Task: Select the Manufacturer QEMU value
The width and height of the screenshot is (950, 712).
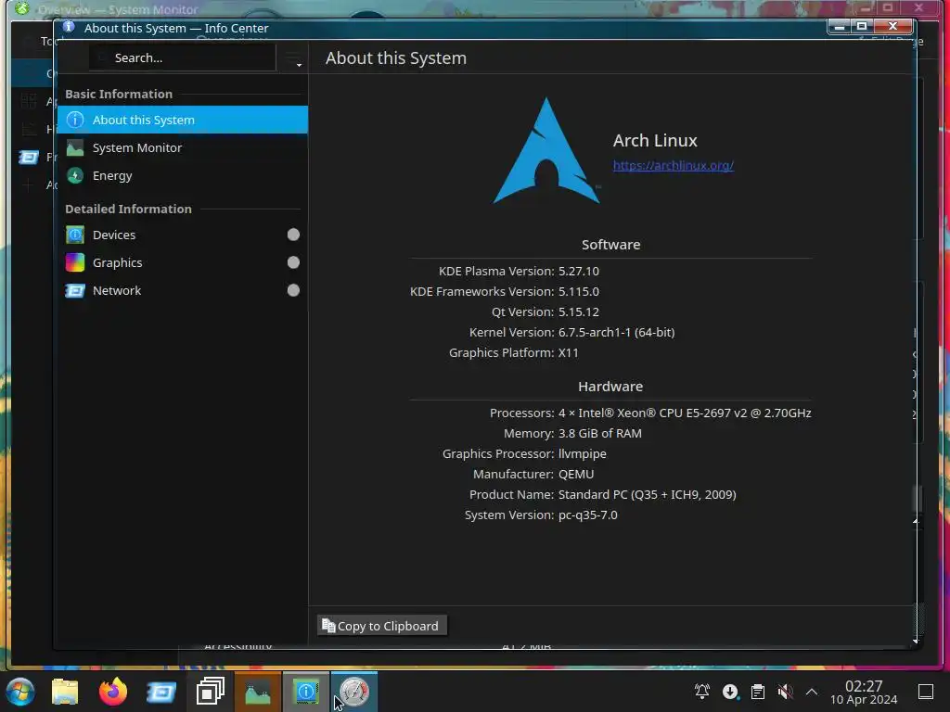Action: click(x=576, y=474)
